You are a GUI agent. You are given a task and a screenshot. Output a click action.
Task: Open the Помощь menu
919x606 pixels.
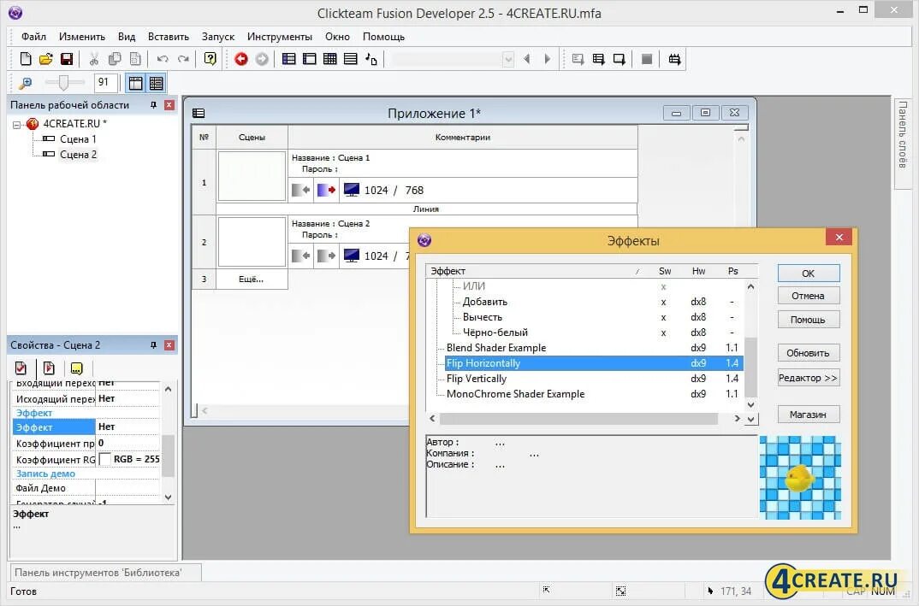tap(383, 36)
